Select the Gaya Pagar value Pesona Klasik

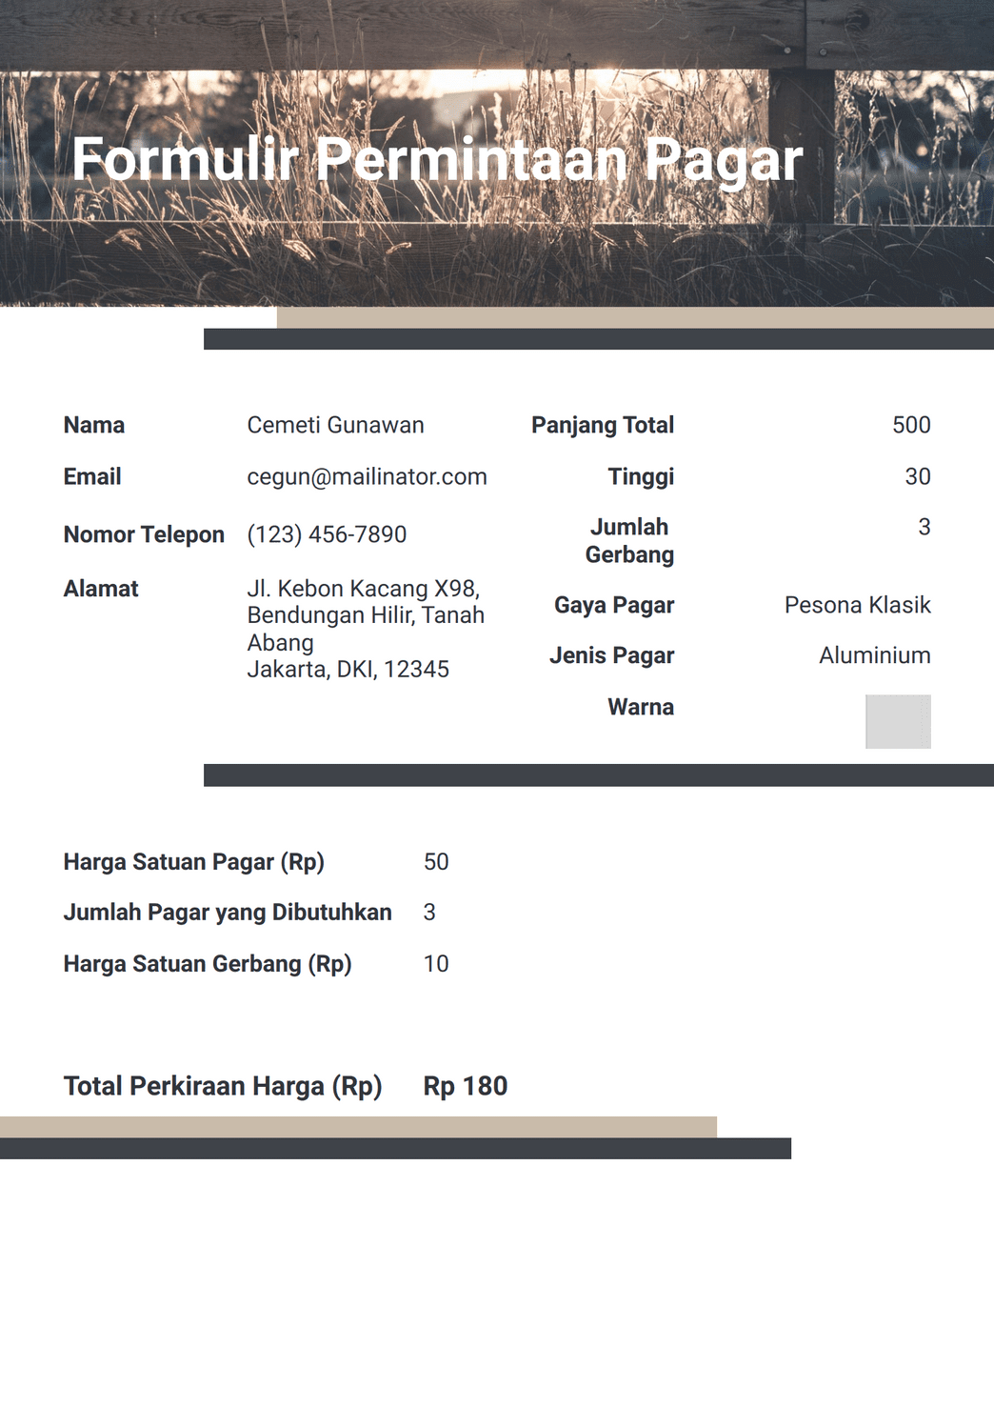858,604
